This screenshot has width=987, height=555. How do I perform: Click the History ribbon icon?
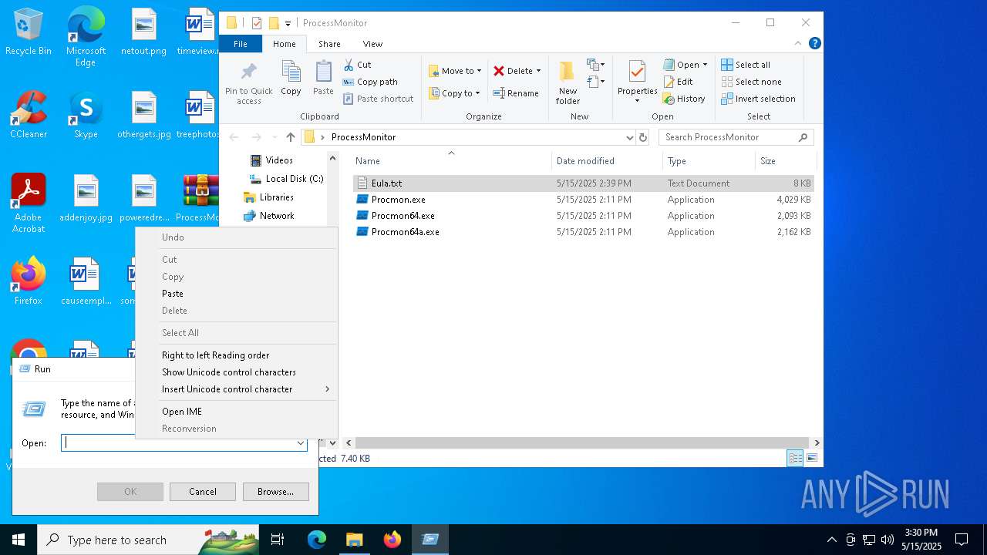pos(669,99)
